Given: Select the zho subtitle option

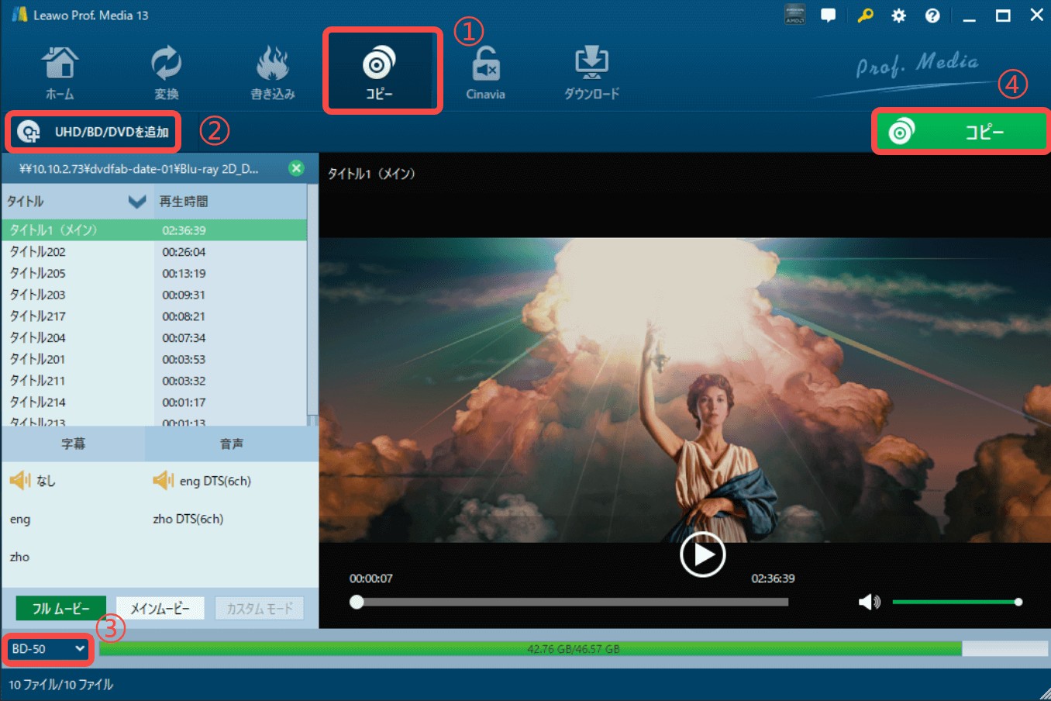Looking at the screenshot, I should point(19,557).
